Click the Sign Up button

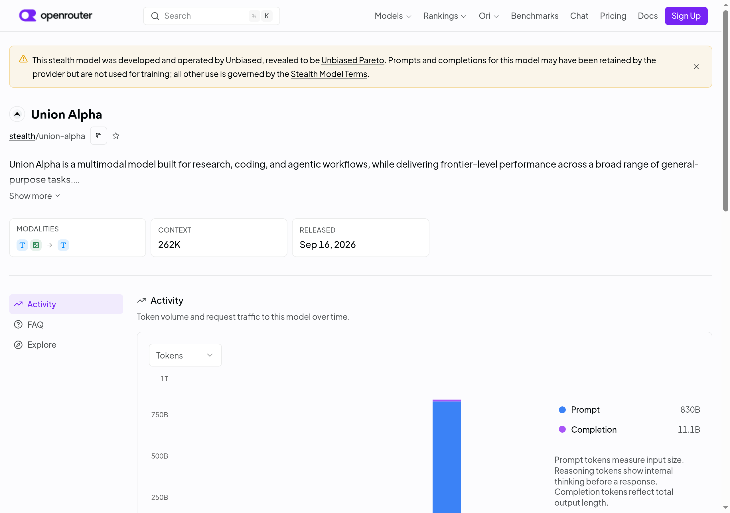point(686,16)
